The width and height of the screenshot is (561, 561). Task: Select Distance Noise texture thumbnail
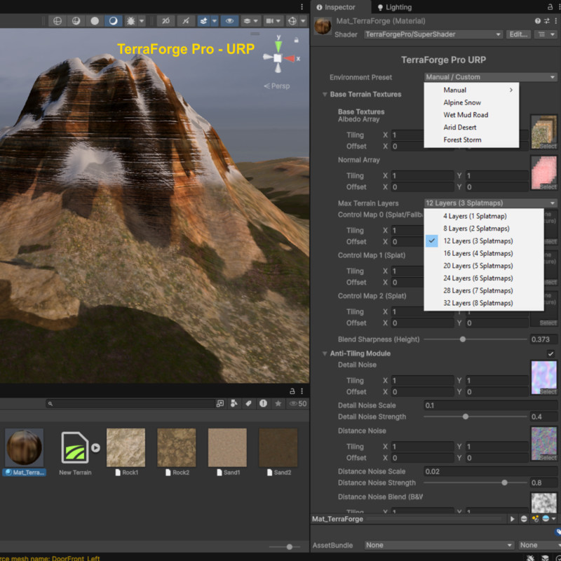544,444
